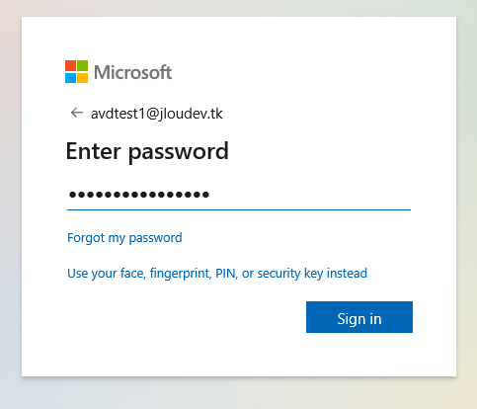Viewport: 477px width, 409px height.
Task: Click the yellow square of Microsoft logo
Action: pyautogui.click(x=82, y=77)
